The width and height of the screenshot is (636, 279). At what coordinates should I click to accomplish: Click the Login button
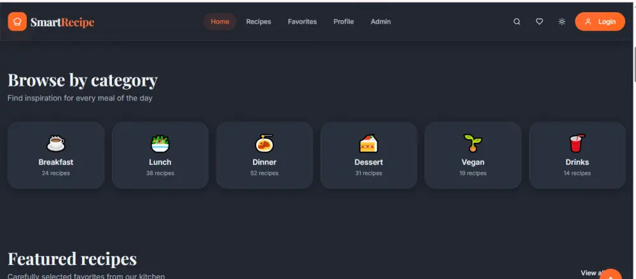click(x=600, y=22)
